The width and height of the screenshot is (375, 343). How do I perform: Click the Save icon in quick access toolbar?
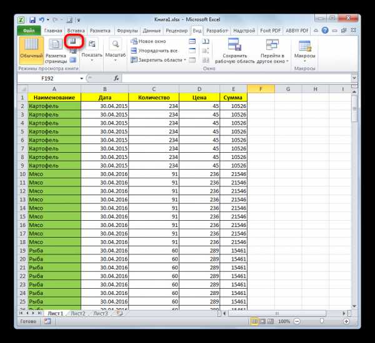pos(32,20)
